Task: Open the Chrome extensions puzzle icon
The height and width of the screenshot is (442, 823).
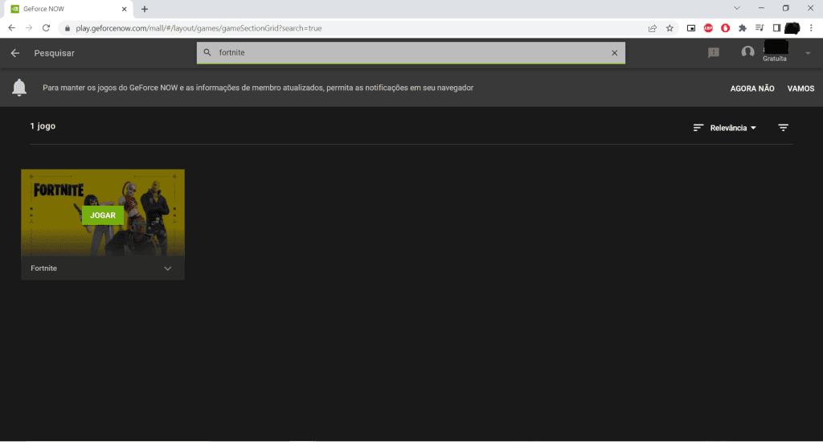Action: pyautogui.click(x=742, y=27)
